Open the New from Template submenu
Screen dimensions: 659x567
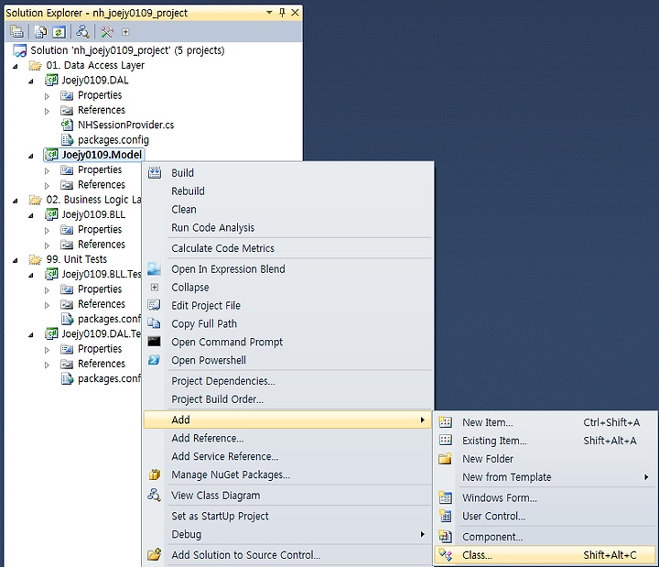click(546, 477)
